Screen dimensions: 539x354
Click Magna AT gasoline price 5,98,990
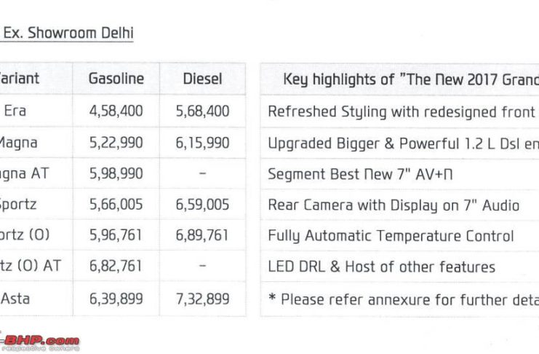[116, 174]
